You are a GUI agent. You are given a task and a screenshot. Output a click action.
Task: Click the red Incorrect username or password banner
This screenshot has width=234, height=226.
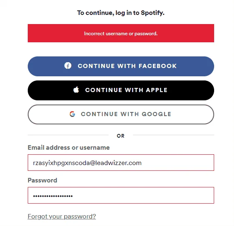pos(121,33)
